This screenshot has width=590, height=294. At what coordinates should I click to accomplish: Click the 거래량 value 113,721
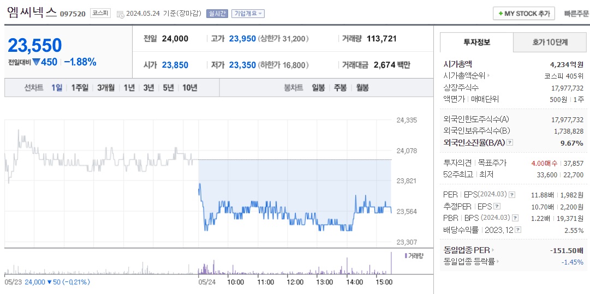[382, 38]
